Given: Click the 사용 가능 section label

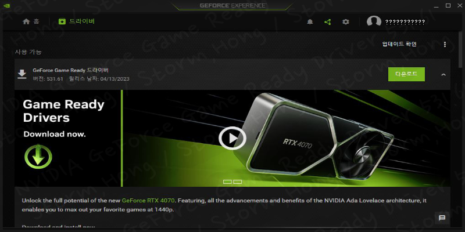Looking at the screenshot, I should tap(28, 52).
